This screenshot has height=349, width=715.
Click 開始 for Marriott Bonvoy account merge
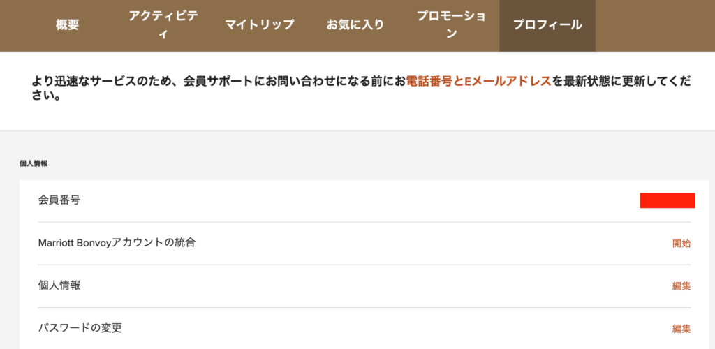tap(681, 244)
